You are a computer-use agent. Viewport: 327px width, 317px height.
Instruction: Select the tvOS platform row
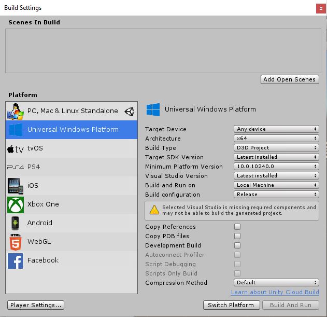tap(72, 148)
